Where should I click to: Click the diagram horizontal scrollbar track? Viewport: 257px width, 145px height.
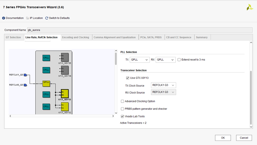[x=62, y=116]
